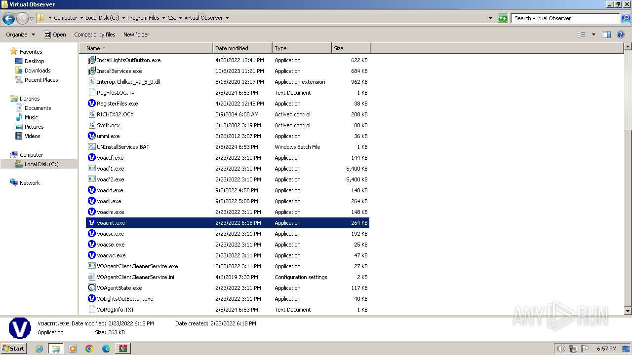Select the voaccf.exe icon
The height and width of the screenshot is (355, 632).
coord(91,158)
